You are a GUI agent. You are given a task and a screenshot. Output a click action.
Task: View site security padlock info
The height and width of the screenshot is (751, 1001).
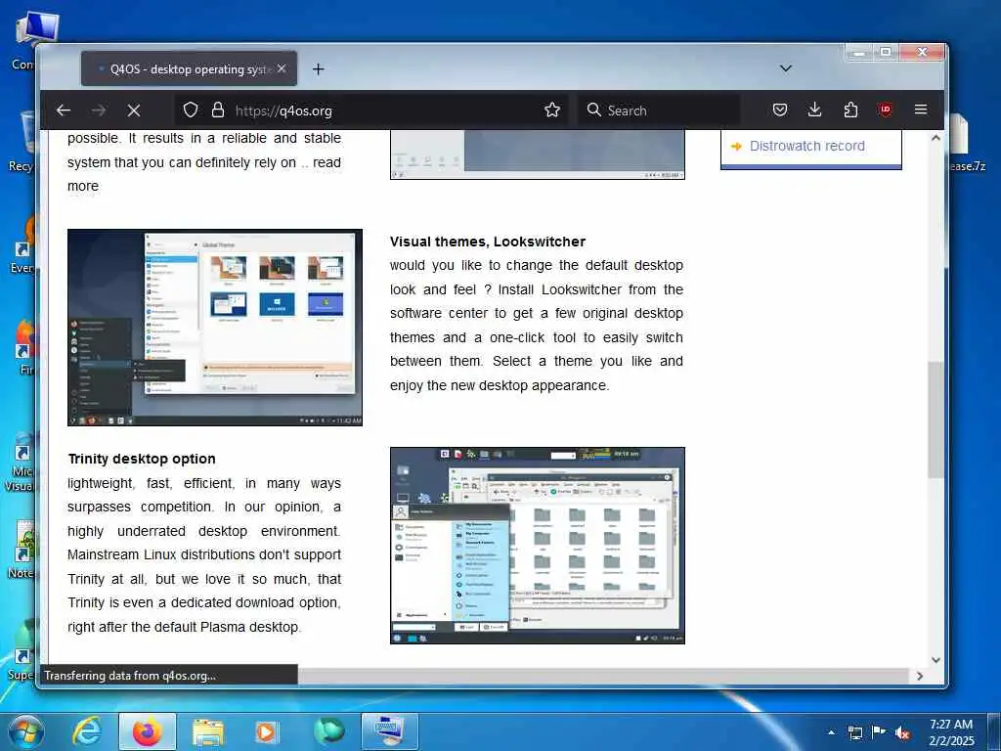tap(218, 110)
